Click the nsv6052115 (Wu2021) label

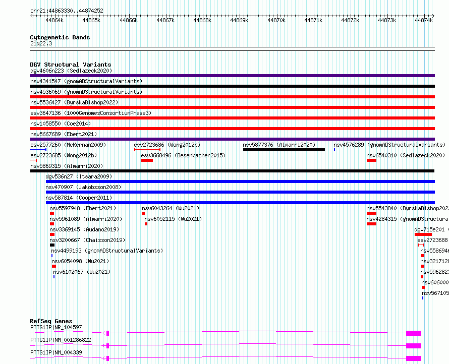point(173,219)
